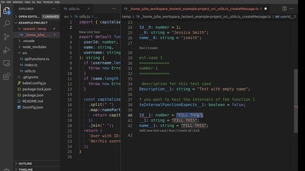Image resolution: width=305 pixels, height=171 pixels.
Task: Click the false value on line 38
Action: click(x=237, y=105)
